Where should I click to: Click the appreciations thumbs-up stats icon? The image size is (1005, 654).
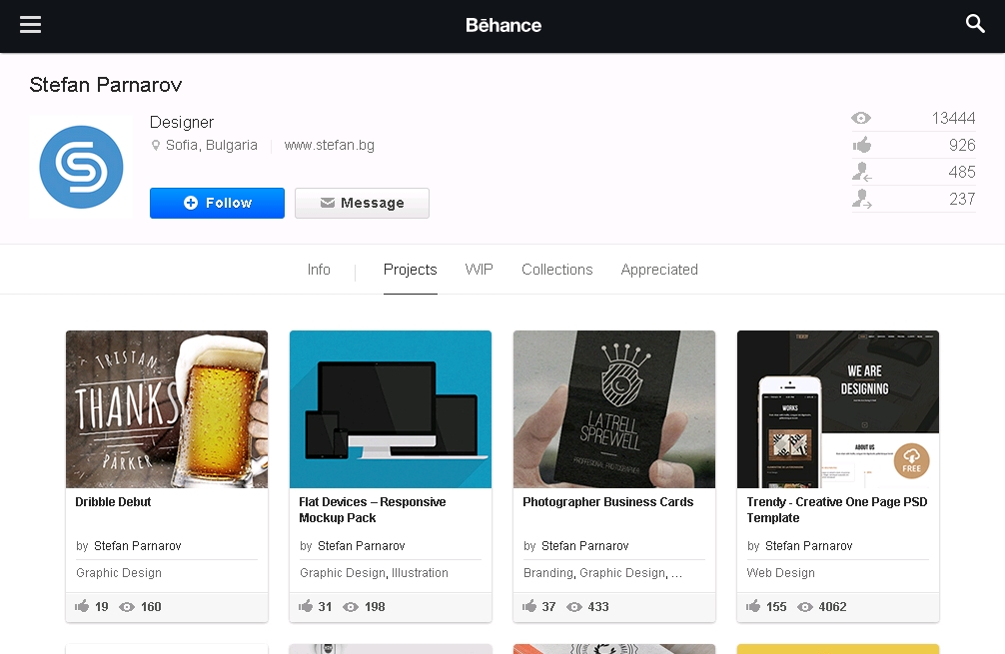(861, 146)
